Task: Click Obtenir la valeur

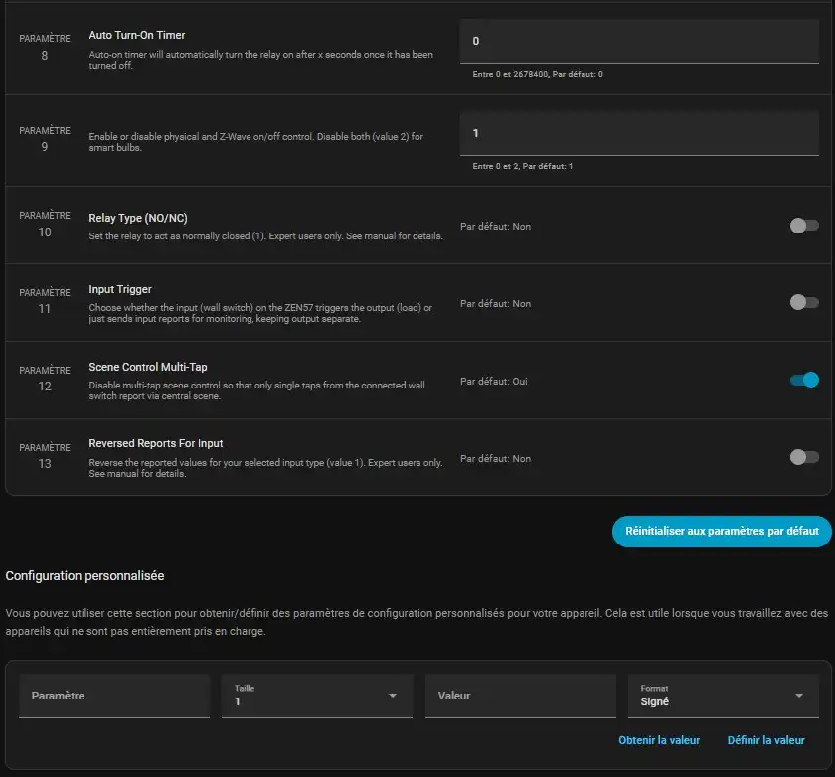Action: click(x=659, y=740)
